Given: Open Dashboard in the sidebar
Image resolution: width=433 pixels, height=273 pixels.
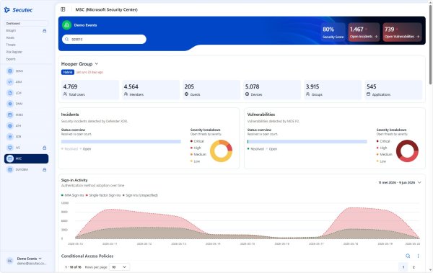Looking at the screenshot, I should (x=26, y=24).
